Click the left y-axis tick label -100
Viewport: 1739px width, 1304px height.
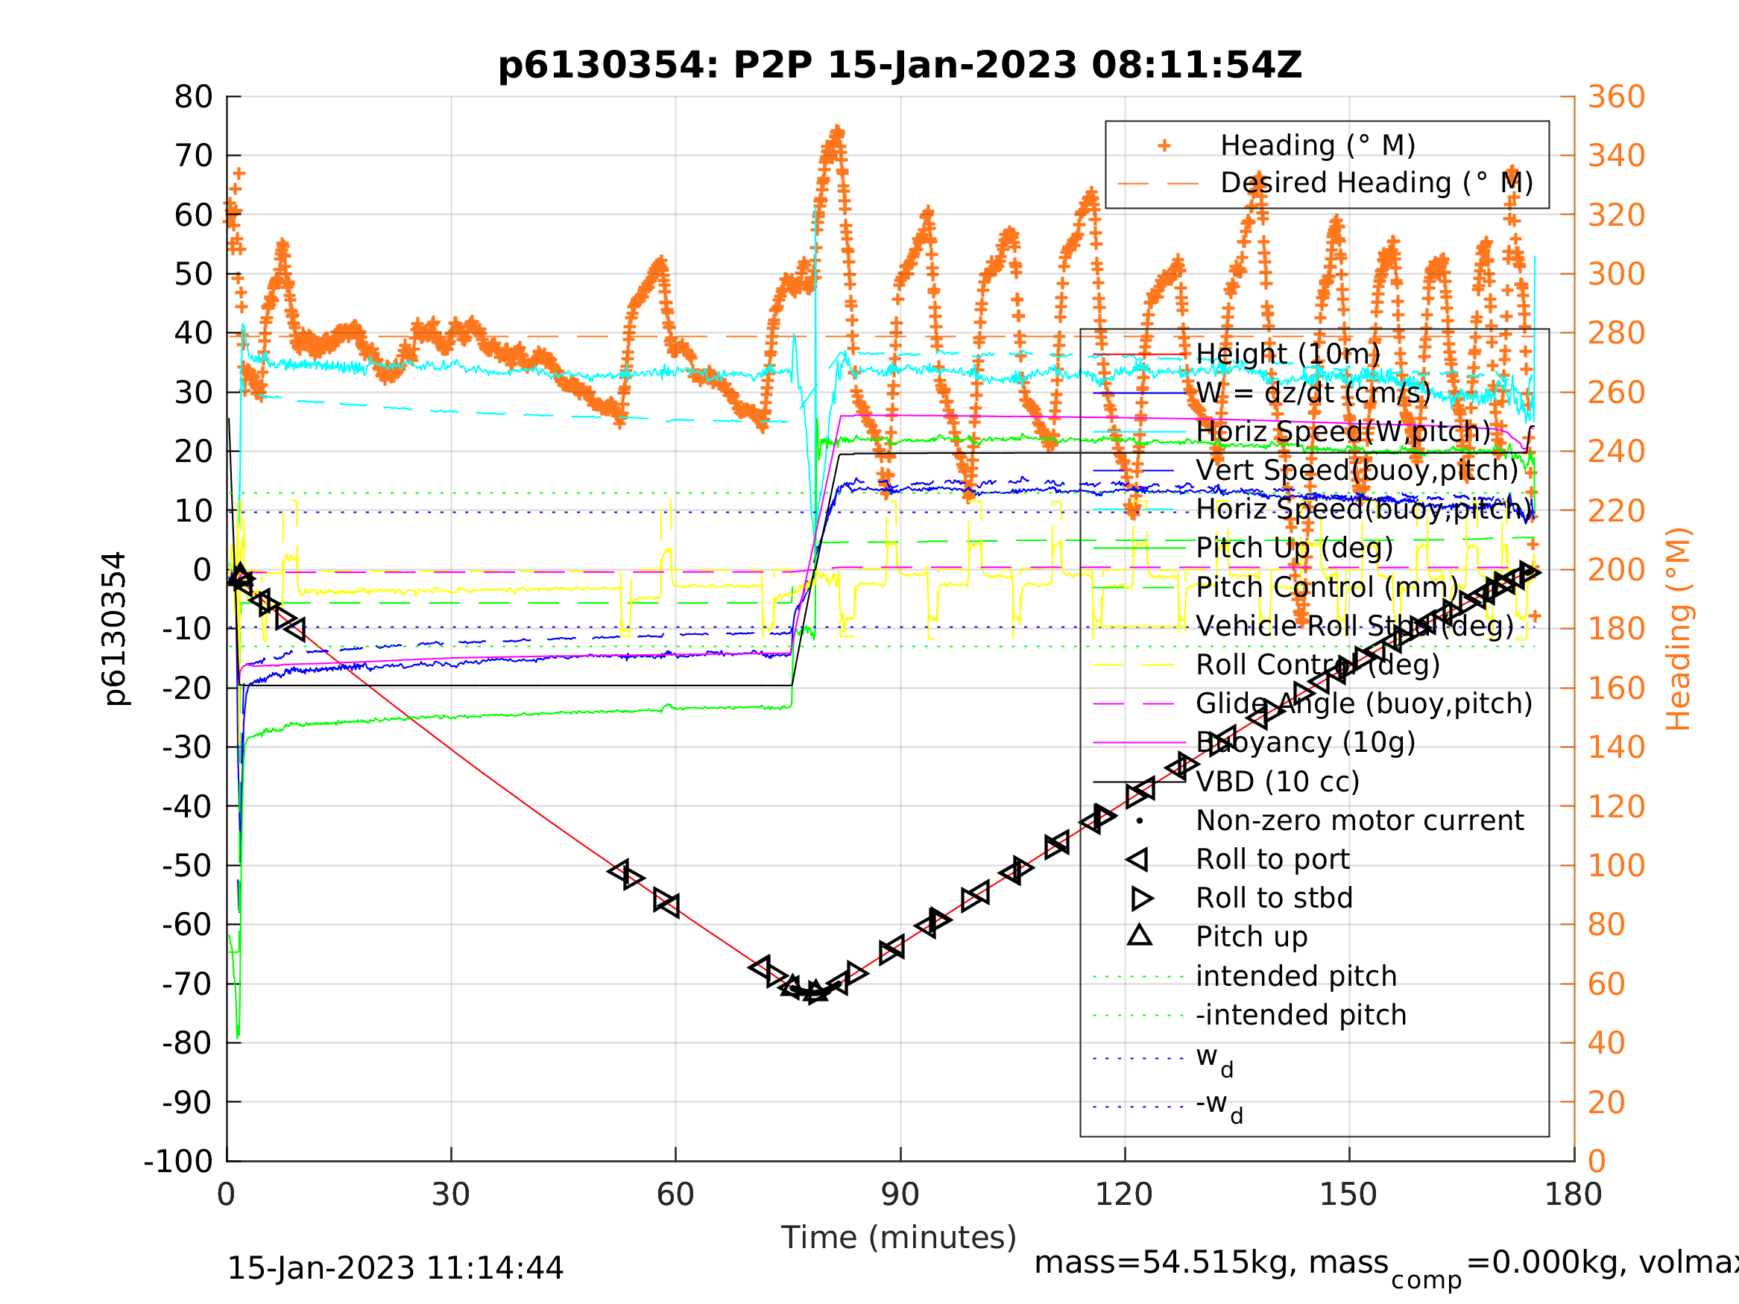tap(177, 1161)
